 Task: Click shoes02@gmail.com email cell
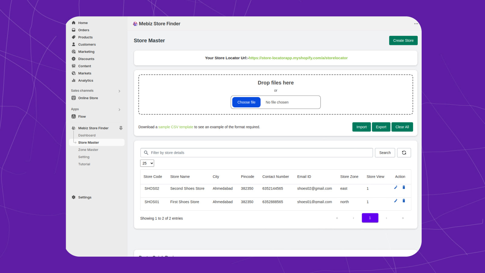pyautogui.click(x=315, y=188)
